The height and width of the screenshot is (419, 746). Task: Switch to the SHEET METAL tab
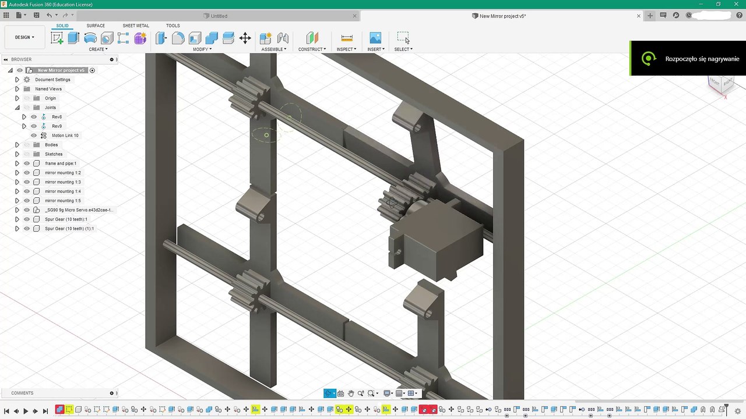coord(136,26)
